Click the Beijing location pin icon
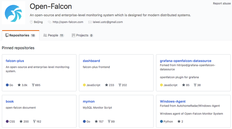The image size is (232, 129). [31, 22]
